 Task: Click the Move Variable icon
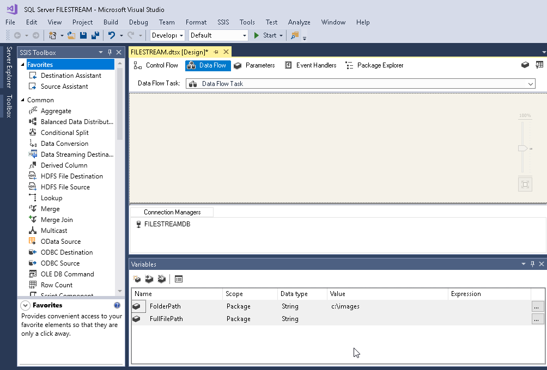[149, 279]
